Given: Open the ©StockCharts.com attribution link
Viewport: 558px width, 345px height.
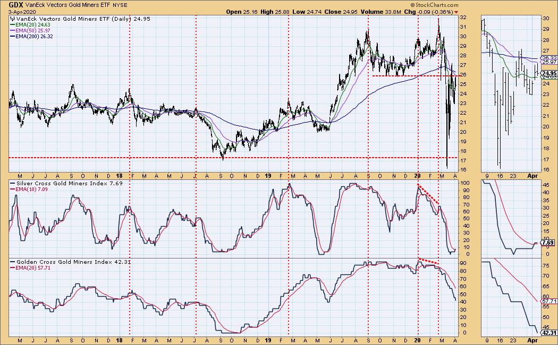Looking at the screenshot, I should pyautogui.click(x=434, y=5).
